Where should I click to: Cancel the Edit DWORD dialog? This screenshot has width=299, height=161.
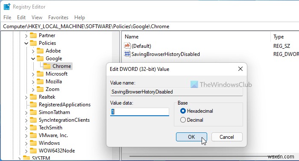click(227, 137)
